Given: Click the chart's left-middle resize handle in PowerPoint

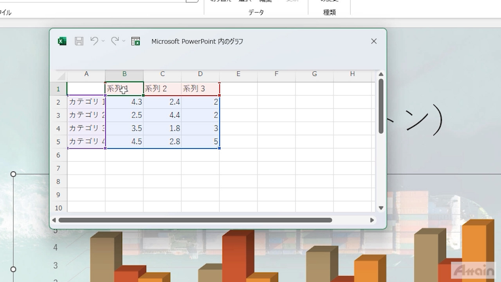Looking at the screenshot, I should click(x=13, y=269).
